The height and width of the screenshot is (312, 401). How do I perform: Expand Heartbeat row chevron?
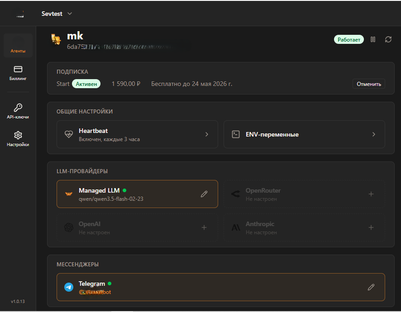[207, 134]
